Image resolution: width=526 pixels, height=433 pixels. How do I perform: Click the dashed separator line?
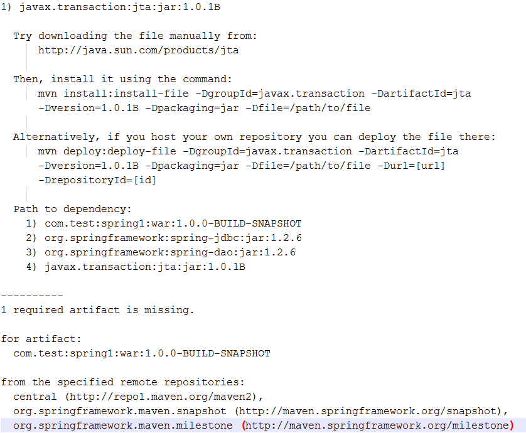coord(31,296)
